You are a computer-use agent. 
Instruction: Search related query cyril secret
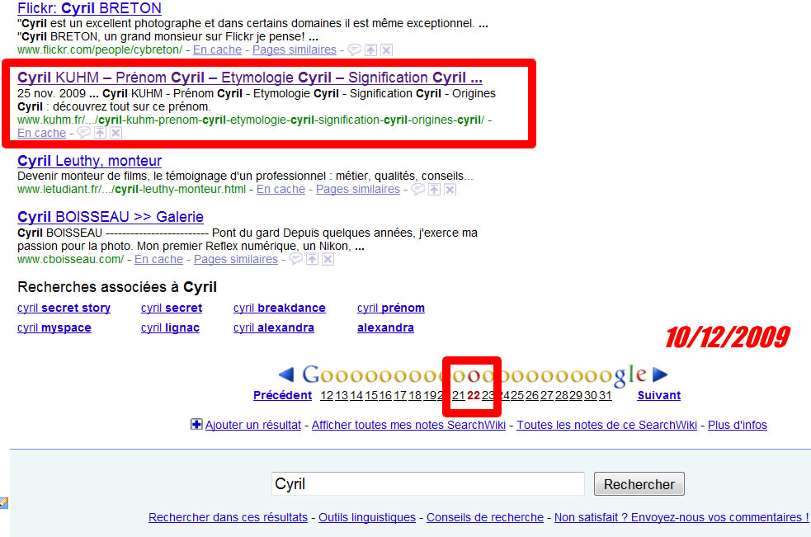pos(172,308)
